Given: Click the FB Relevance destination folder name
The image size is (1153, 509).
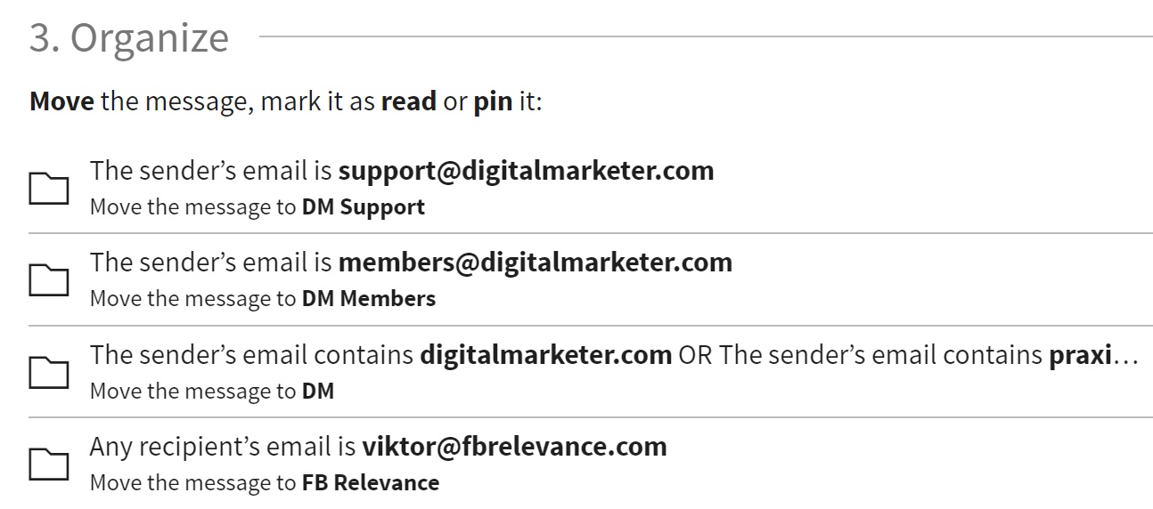Looking at the screenshot, I should click(371, 483).
